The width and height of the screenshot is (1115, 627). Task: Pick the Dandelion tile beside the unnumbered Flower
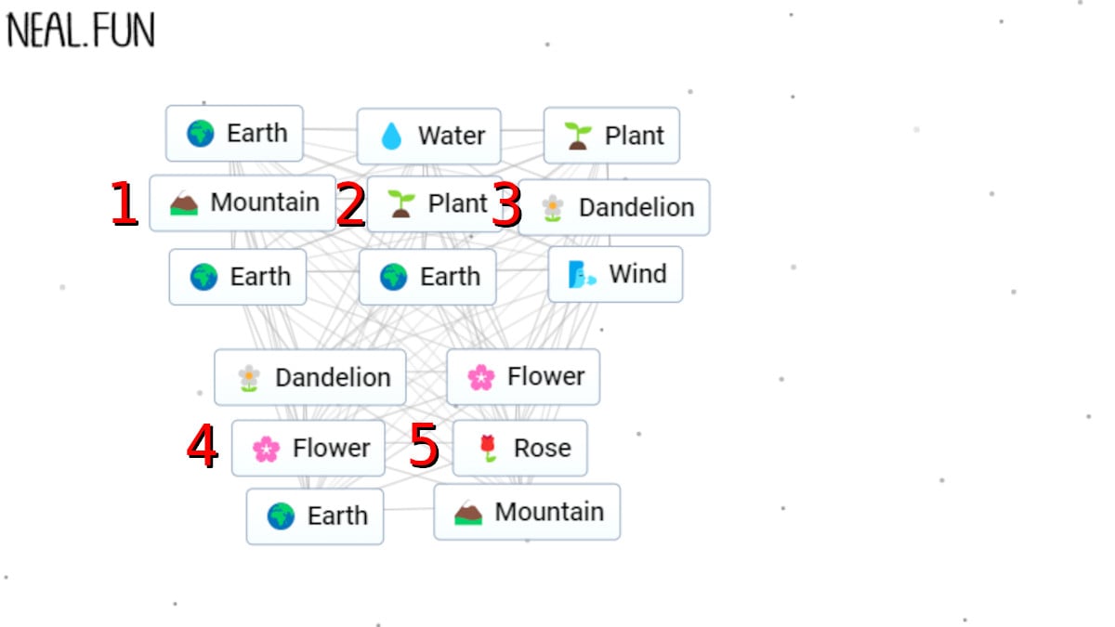[310, 377]
